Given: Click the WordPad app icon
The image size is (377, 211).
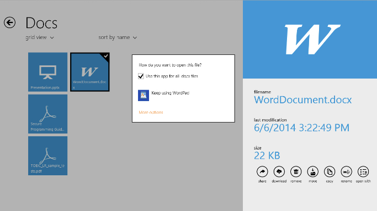Looking at the screenshot, I should pos(144,96).
